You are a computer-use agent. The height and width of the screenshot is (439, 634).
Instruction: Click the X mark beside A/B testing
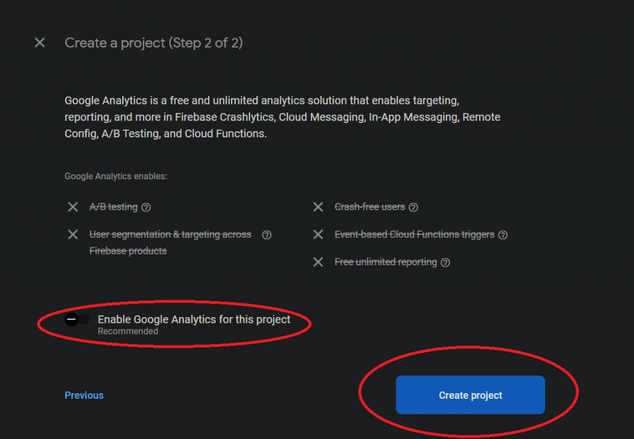point(73,207)
